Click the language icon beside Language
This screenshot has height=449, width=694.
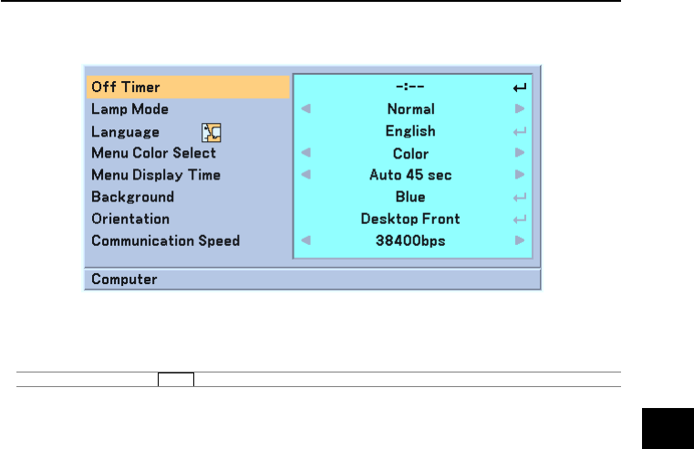(212, 132)
